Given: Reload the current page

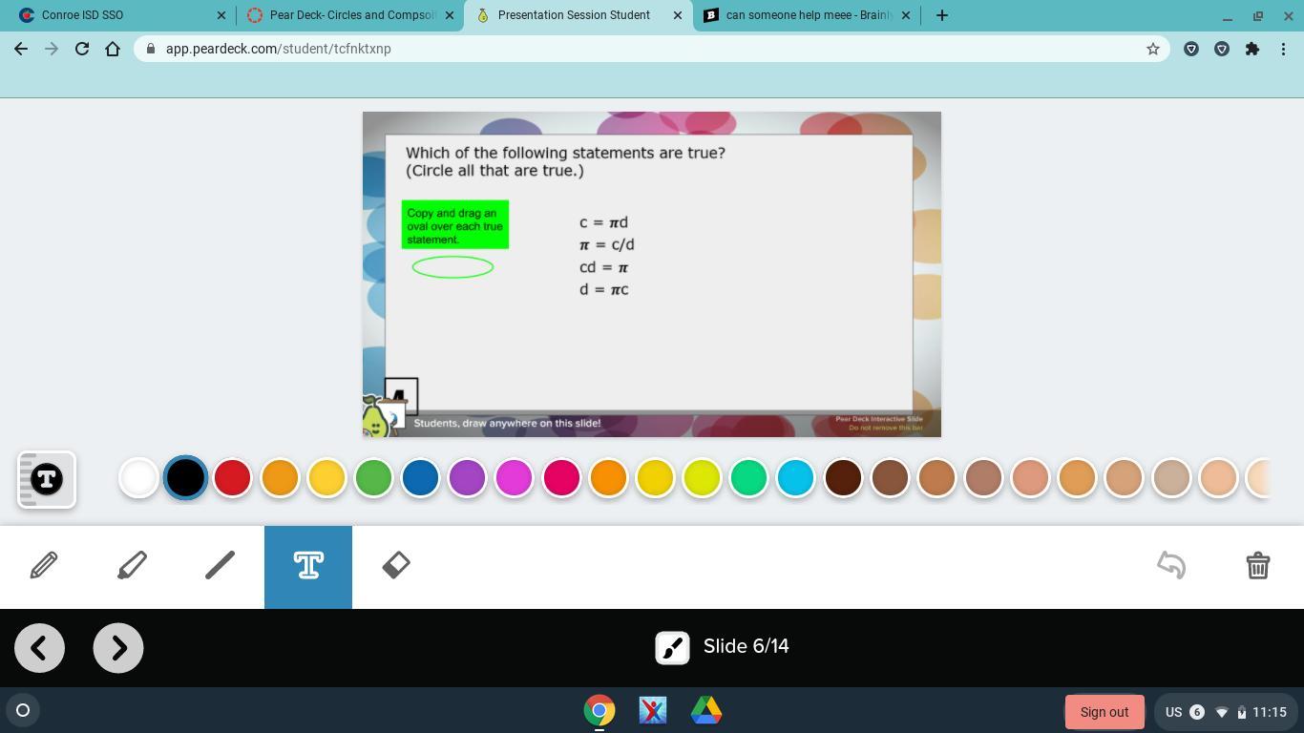Looking at the screenshot, I should pyautogui.click(x=82, y=49).
